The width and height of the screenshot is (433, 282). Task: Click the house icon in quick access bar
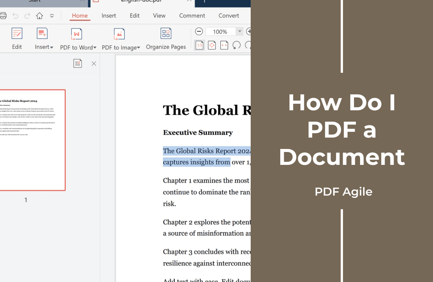(x=40, y=16)
